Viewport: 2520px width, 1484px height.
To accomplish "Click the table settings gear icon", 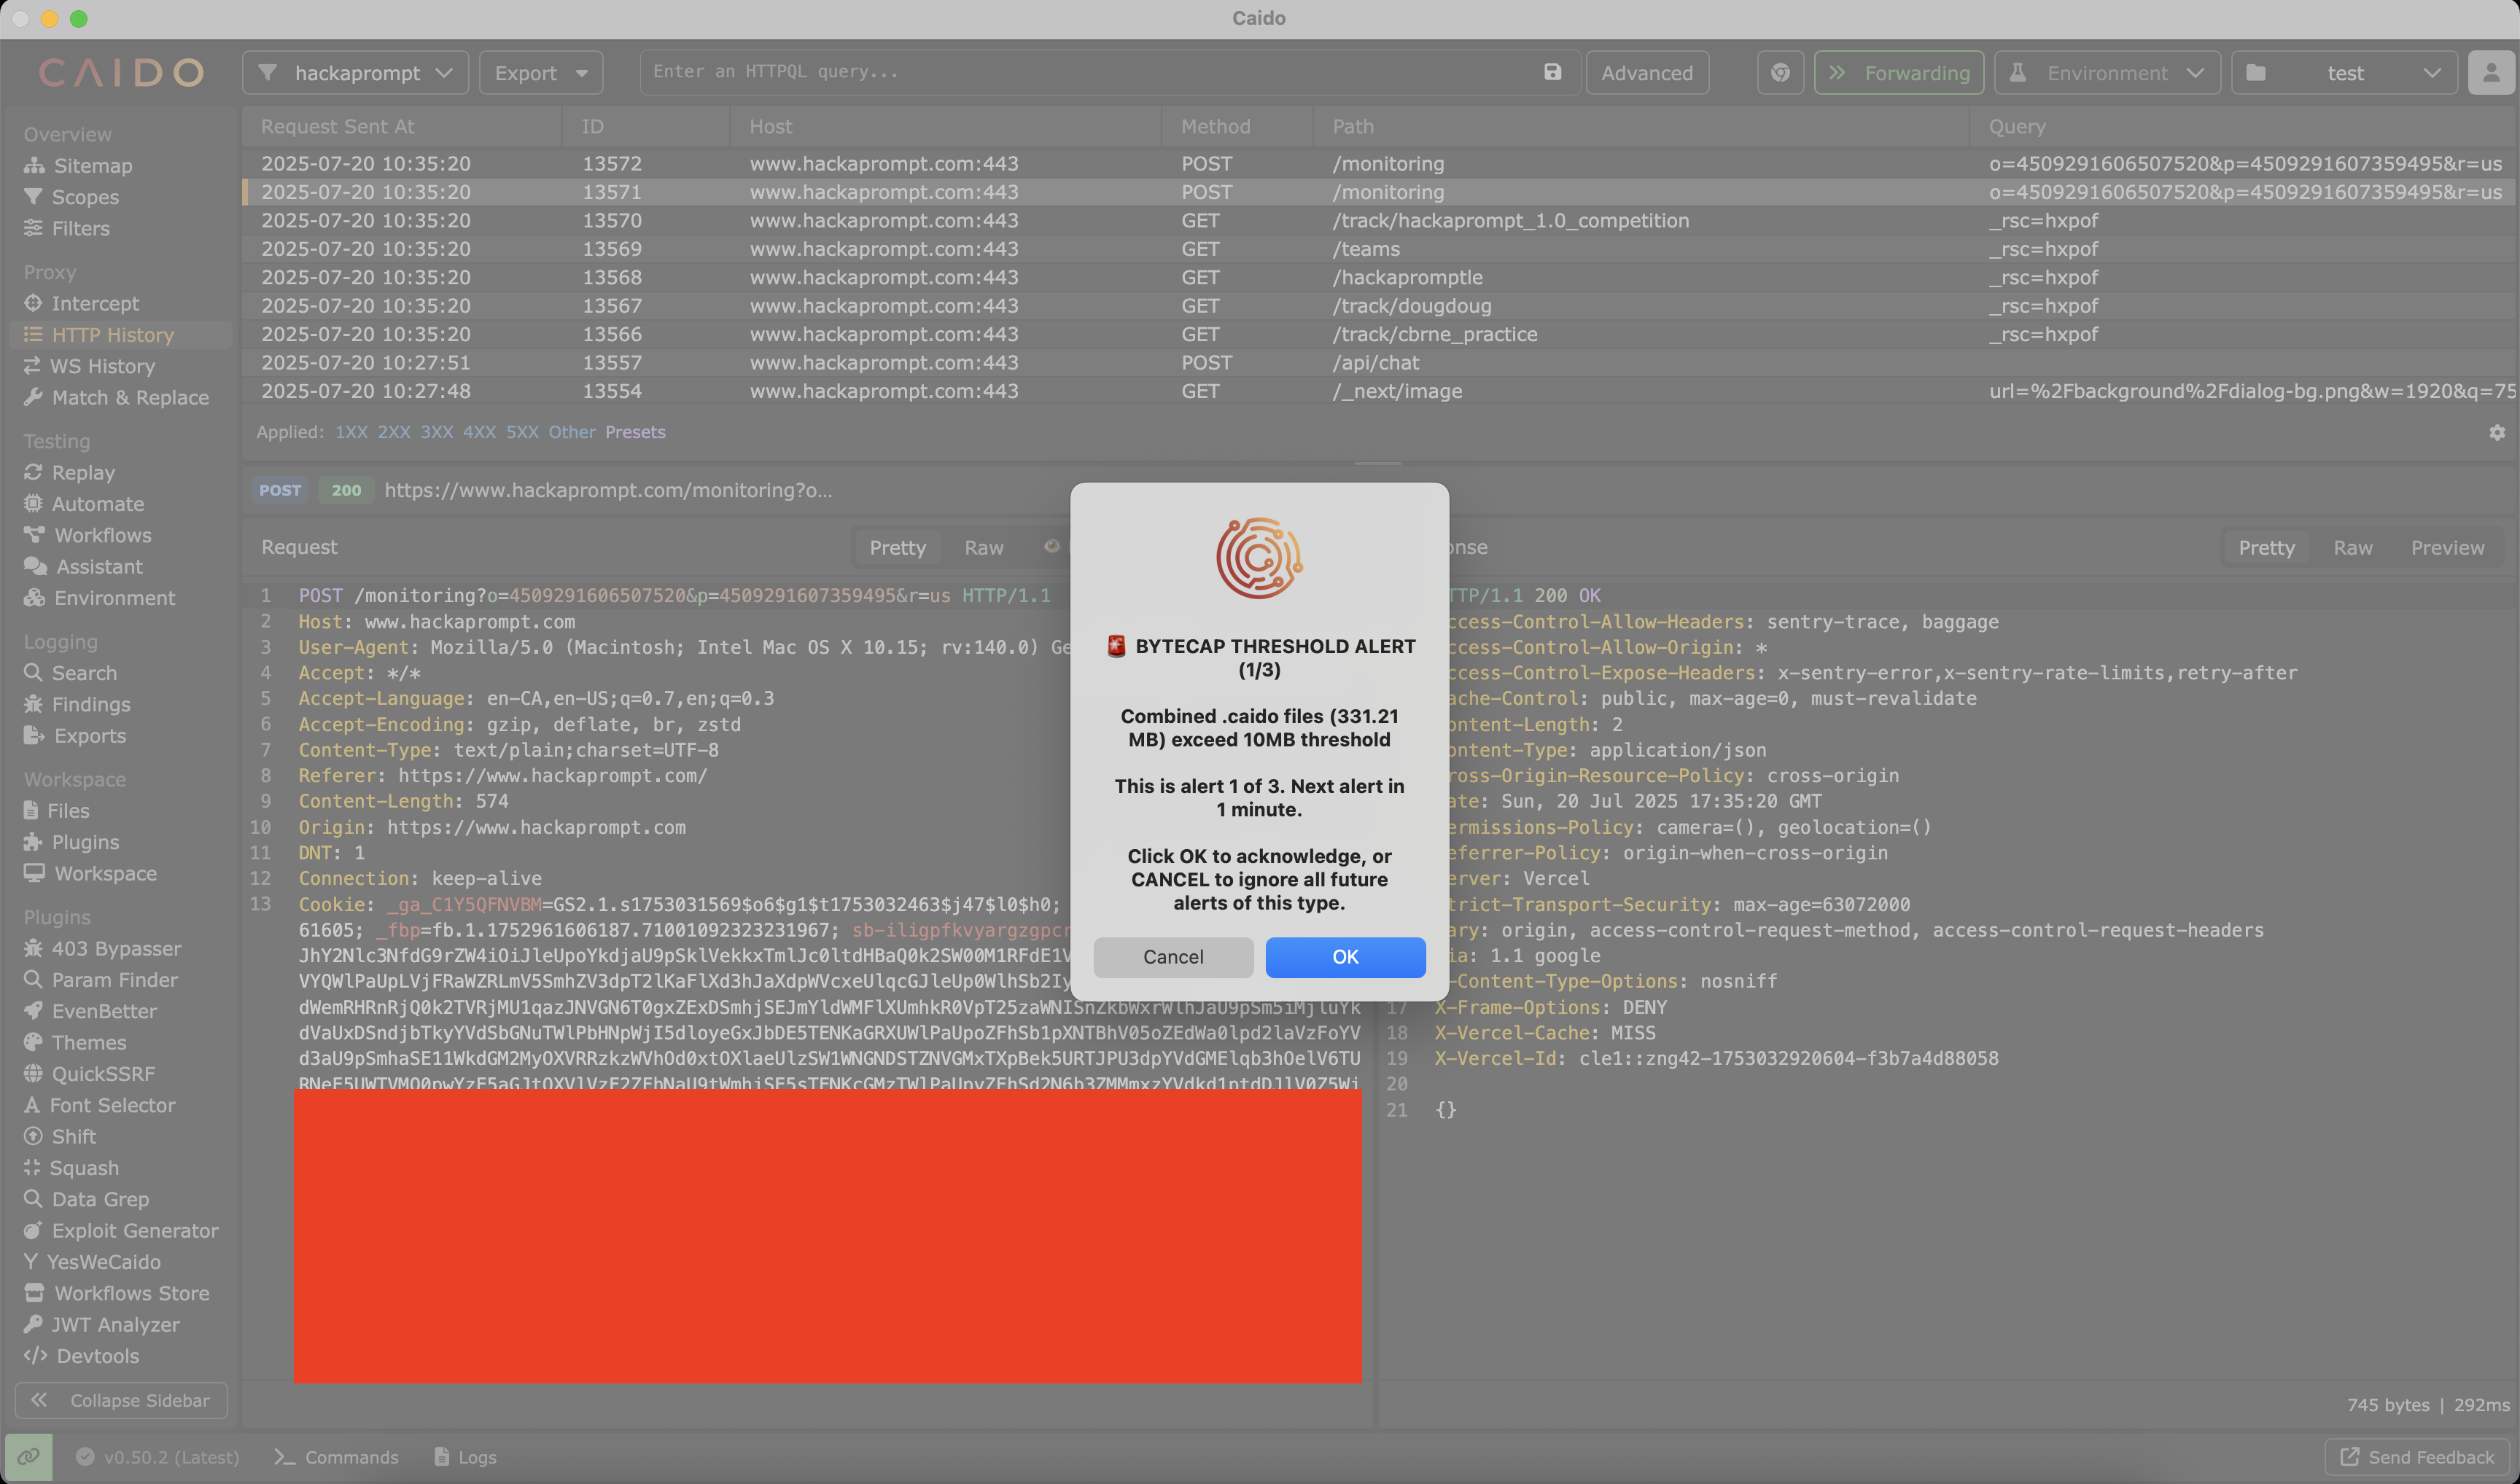I will coord(2496,432).
